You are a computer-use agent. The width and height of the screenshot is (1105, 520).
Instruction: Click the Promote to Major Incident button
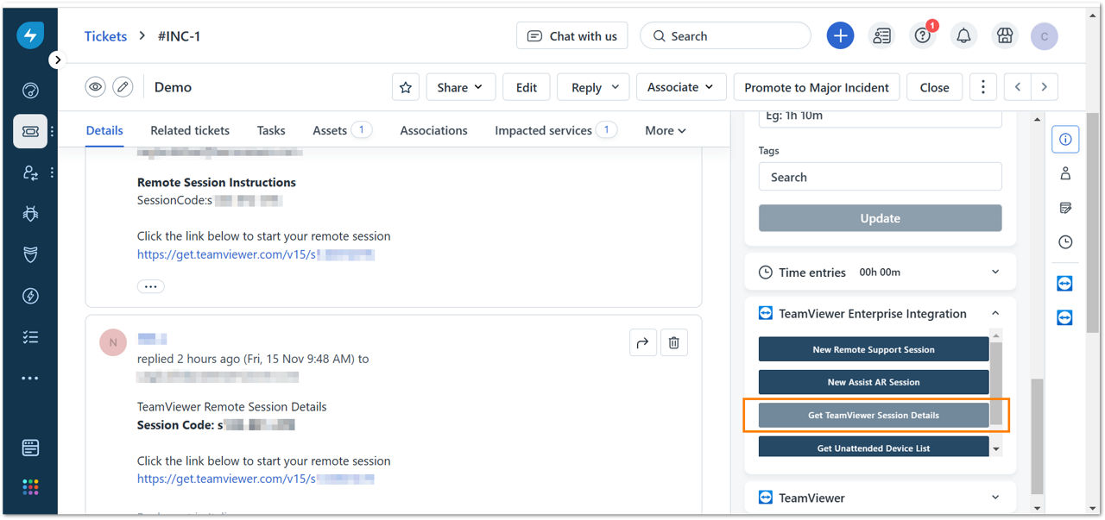pos(817,87)
